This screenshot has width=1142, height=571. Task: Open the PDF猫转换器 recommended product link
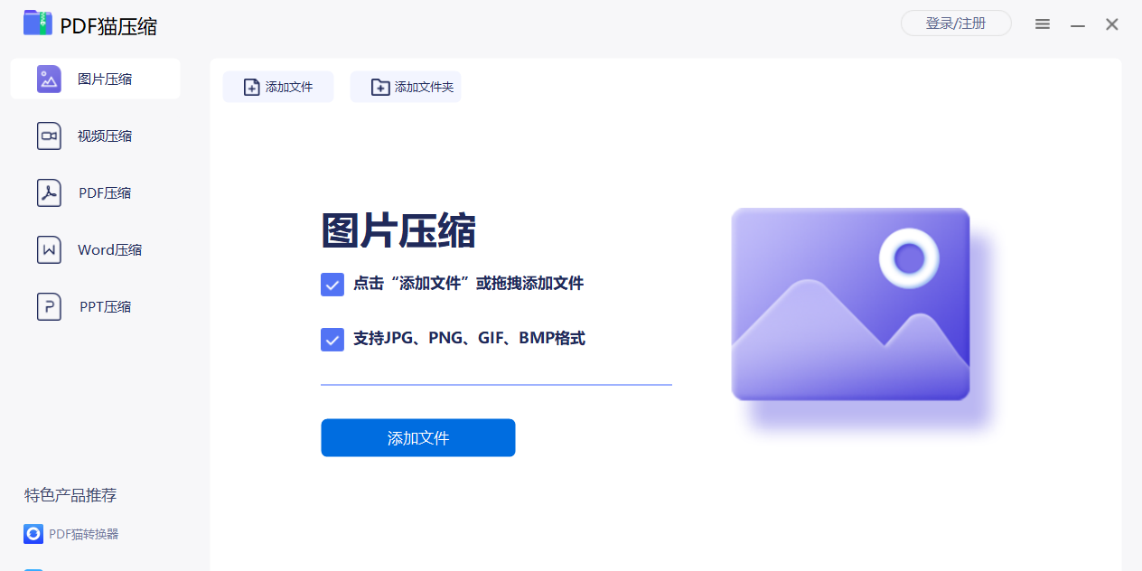pyautogui.click(x=83, y=534)
